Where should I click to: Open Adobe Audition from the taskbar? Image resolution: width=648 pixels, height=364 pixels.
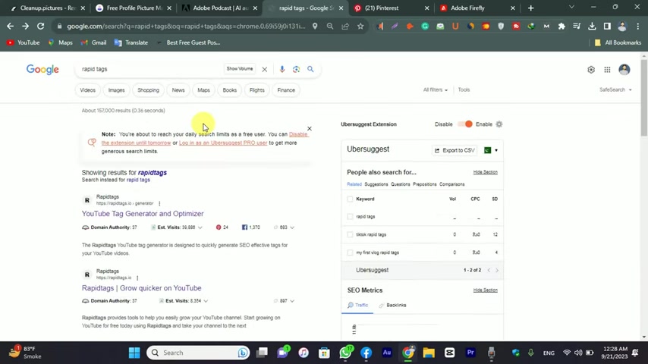[387, 353]
